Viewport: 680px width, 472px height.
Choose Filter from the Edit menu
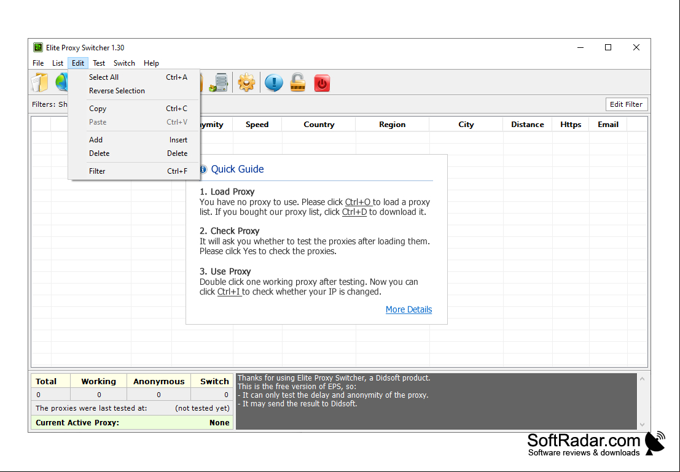tap(134, 171)
